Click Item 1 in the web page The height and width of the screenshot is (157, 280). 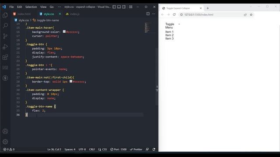coord(169,32)
